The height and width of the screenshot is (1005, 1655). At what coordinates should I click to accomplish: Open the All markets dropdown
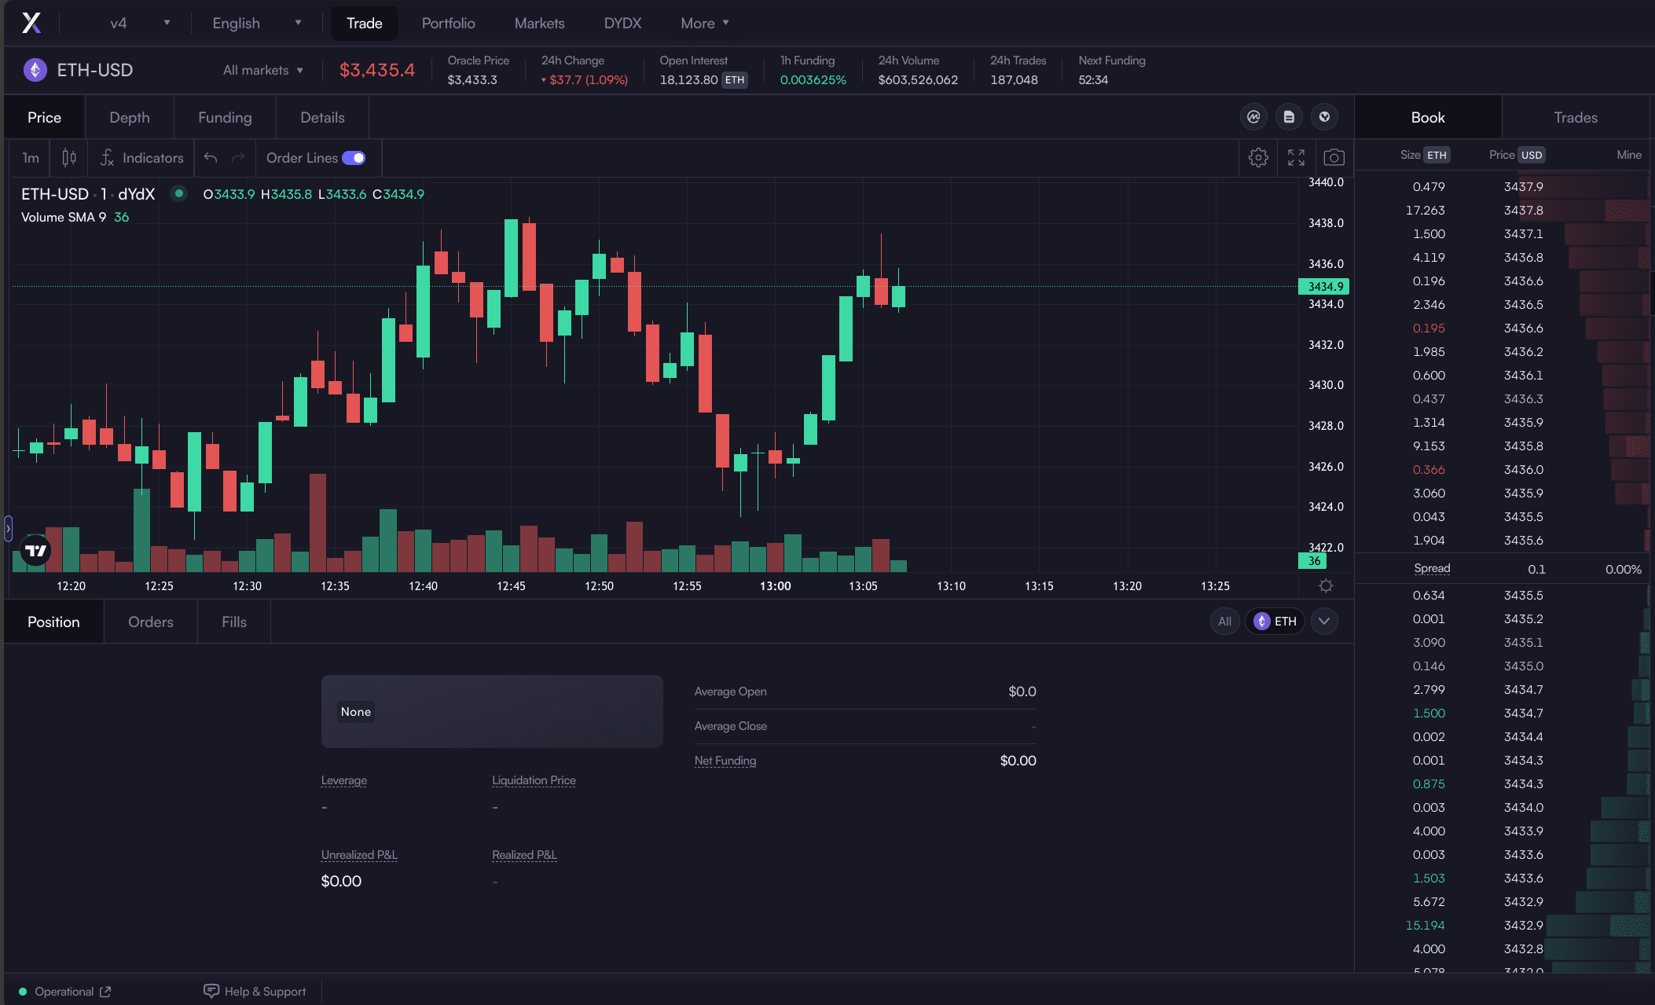pyautogui.click(x=263, y=70)
